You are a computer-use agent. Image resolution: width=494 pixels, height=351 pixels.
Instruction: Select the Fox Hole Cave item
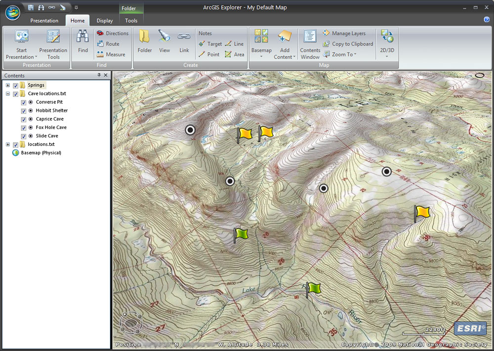[51, 128]
